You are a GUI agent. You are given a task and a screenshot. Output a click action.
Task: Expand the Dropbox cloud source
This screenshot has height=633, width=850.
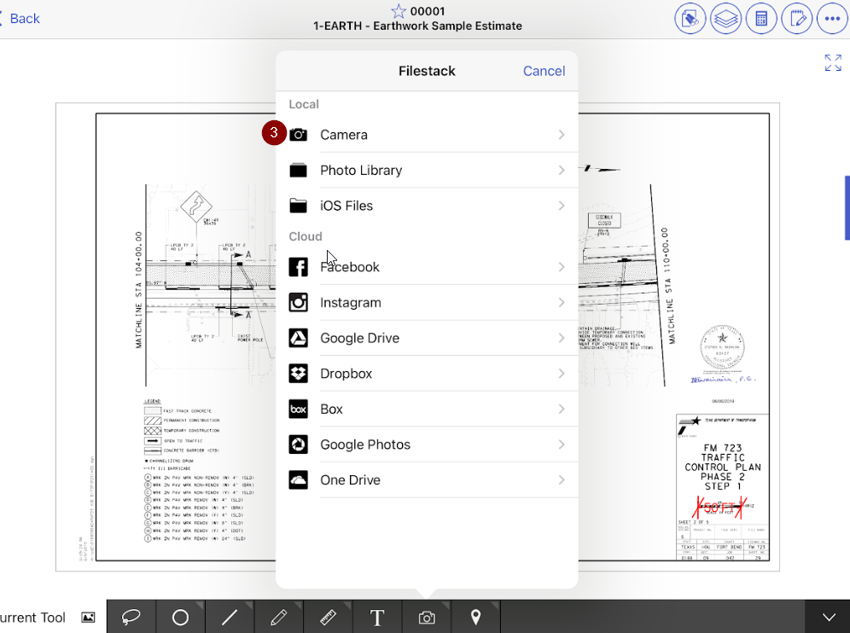pyautogui.click(x=427, y=373)
